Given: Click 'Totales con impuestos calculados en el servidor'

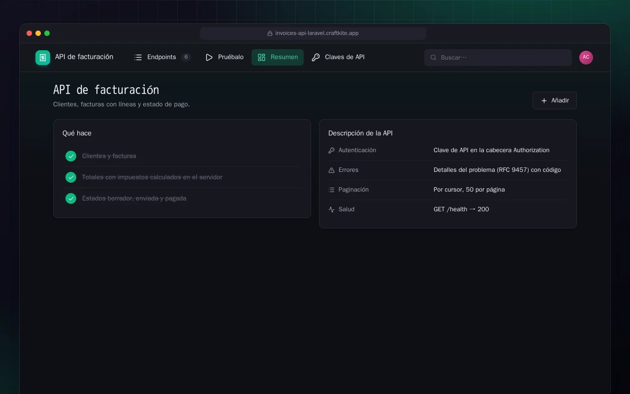Looking at the screenshot, I should [152, 177].
